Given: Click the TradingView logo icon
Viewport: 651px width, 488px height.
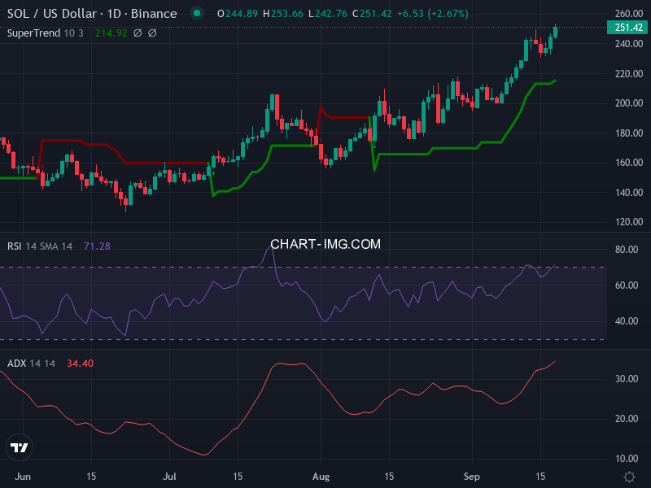Looking at the screenshot, I should 20,447.
